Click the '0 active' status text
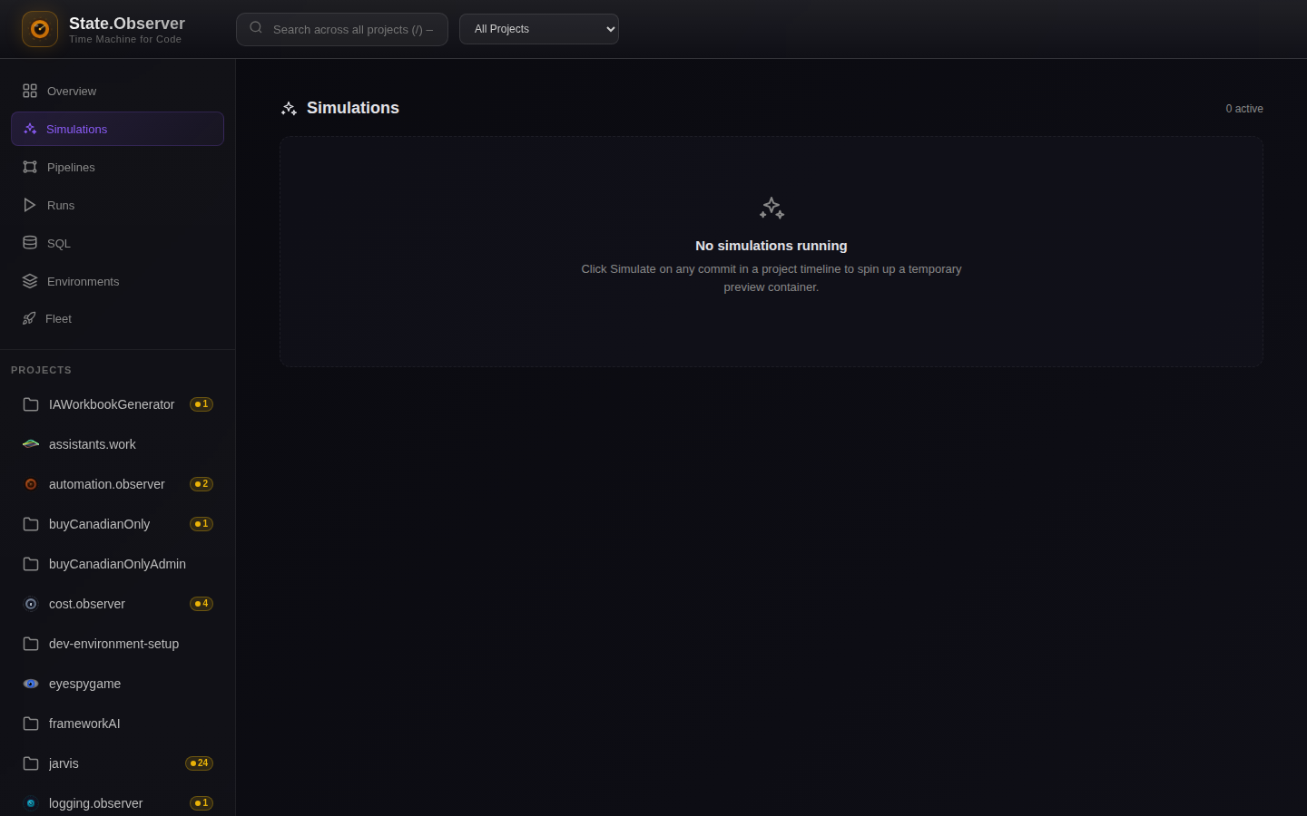This screenshot has height=816, width=1307. 1244,109
